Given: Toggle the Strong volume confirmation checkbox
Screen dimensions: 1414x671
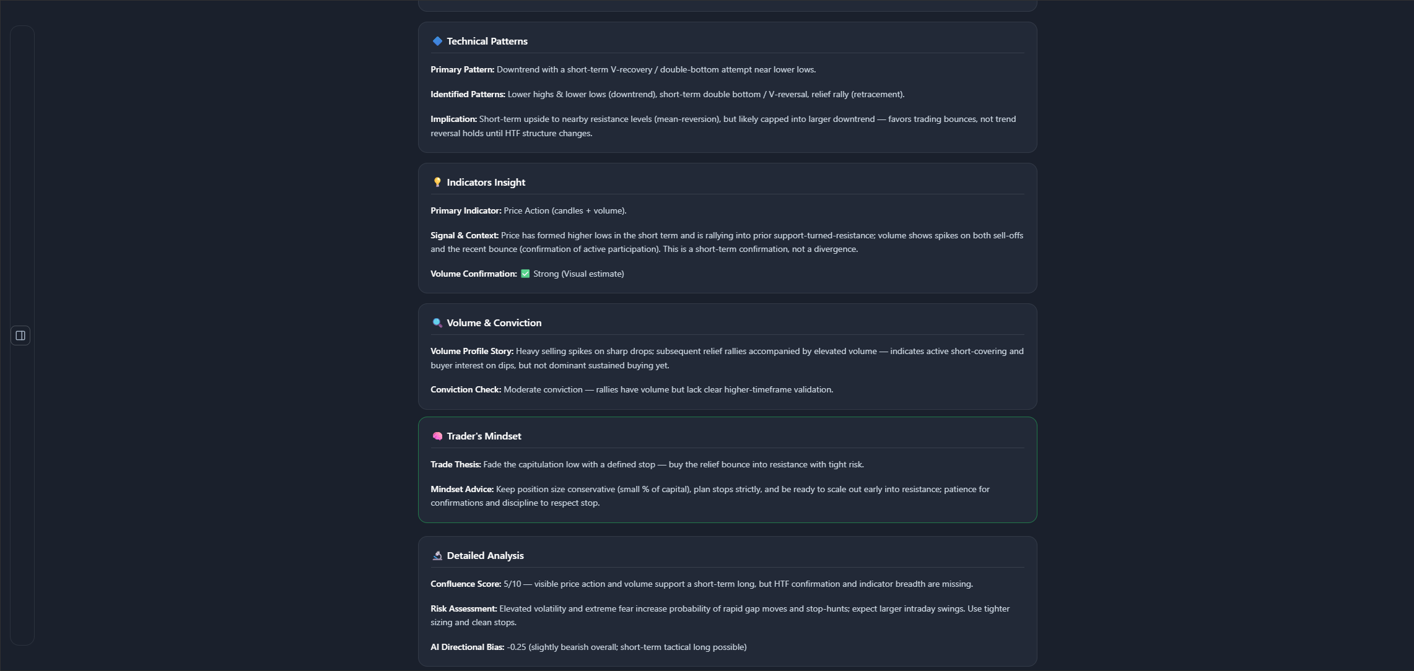Looking at the screenshot, I should pyautogui.click(x=525, y=273).
